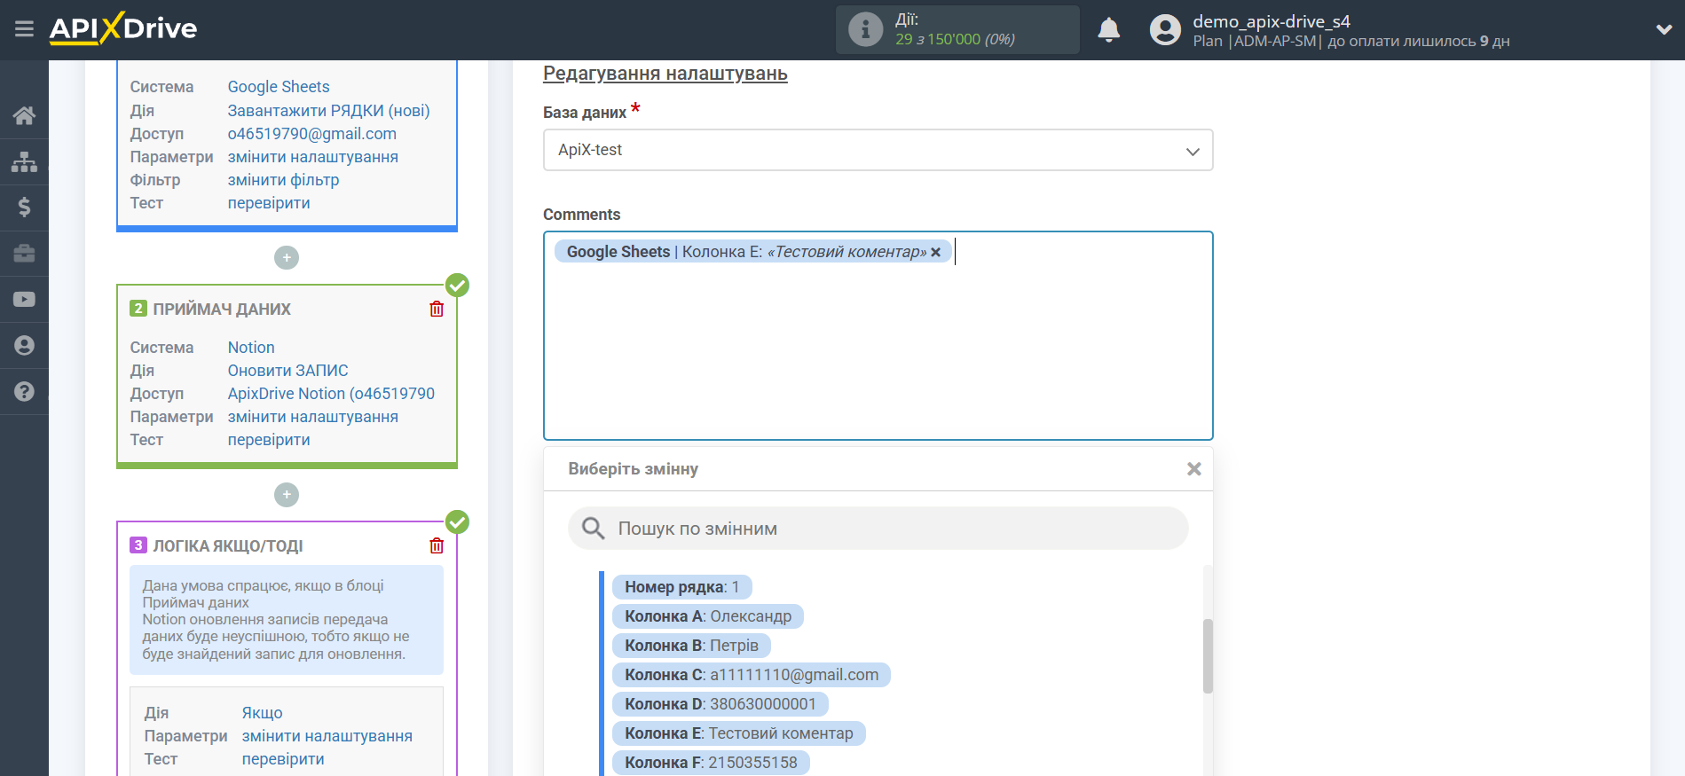
Task: Open ApixDrive Notion access link
Action: pyautogui.click(x=331, y=394)
